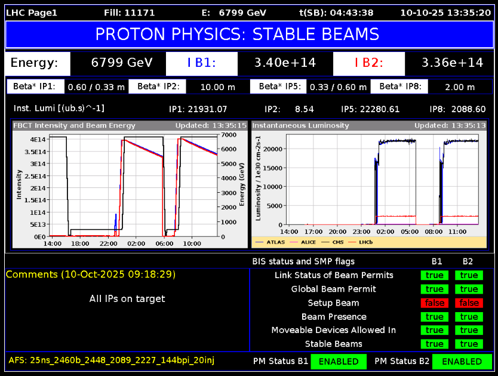Click the Beta* IP8 value field
The height and width of the screenshot is (376, 498).
[x=460, y=87]
